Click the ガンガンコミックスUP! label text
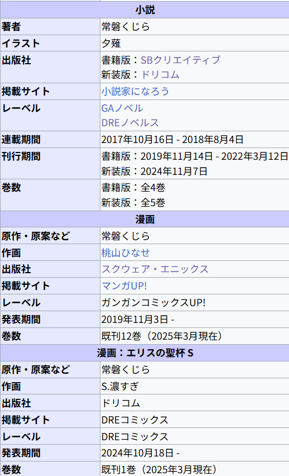289x476 pixels. pos(153,303)
